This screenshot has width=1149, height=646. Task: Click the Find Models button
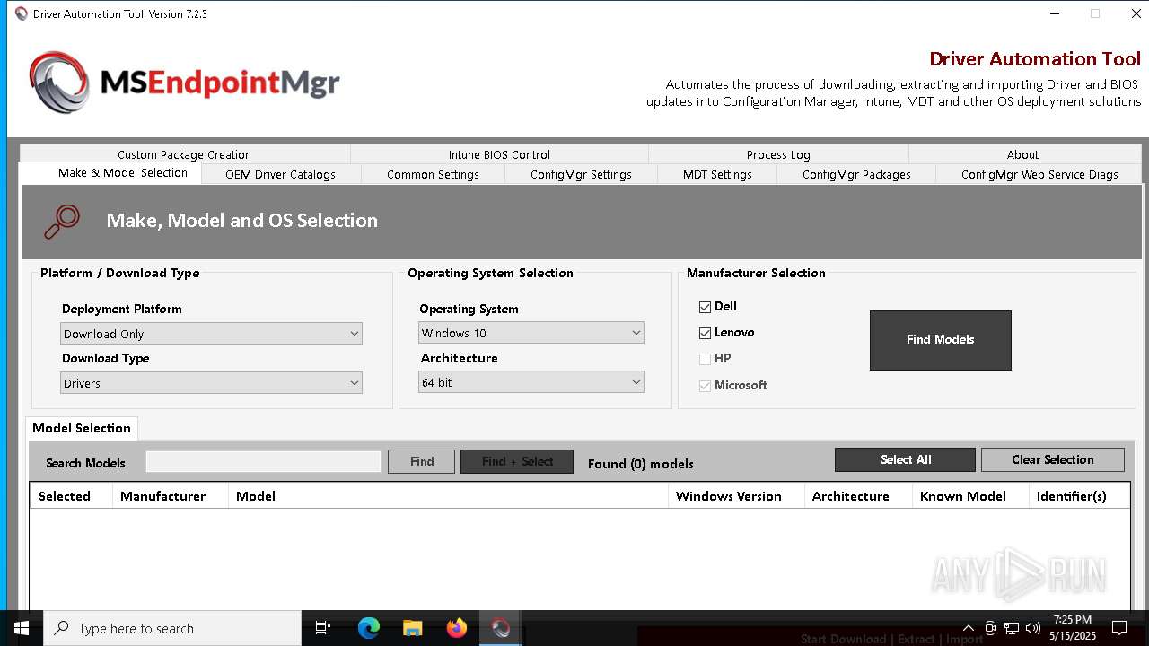(x=941, y=340)
